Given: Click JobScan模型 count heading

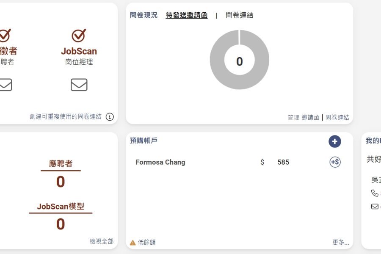Looking at the screenshot, I should pyautogui.click(x=61, y=206).
